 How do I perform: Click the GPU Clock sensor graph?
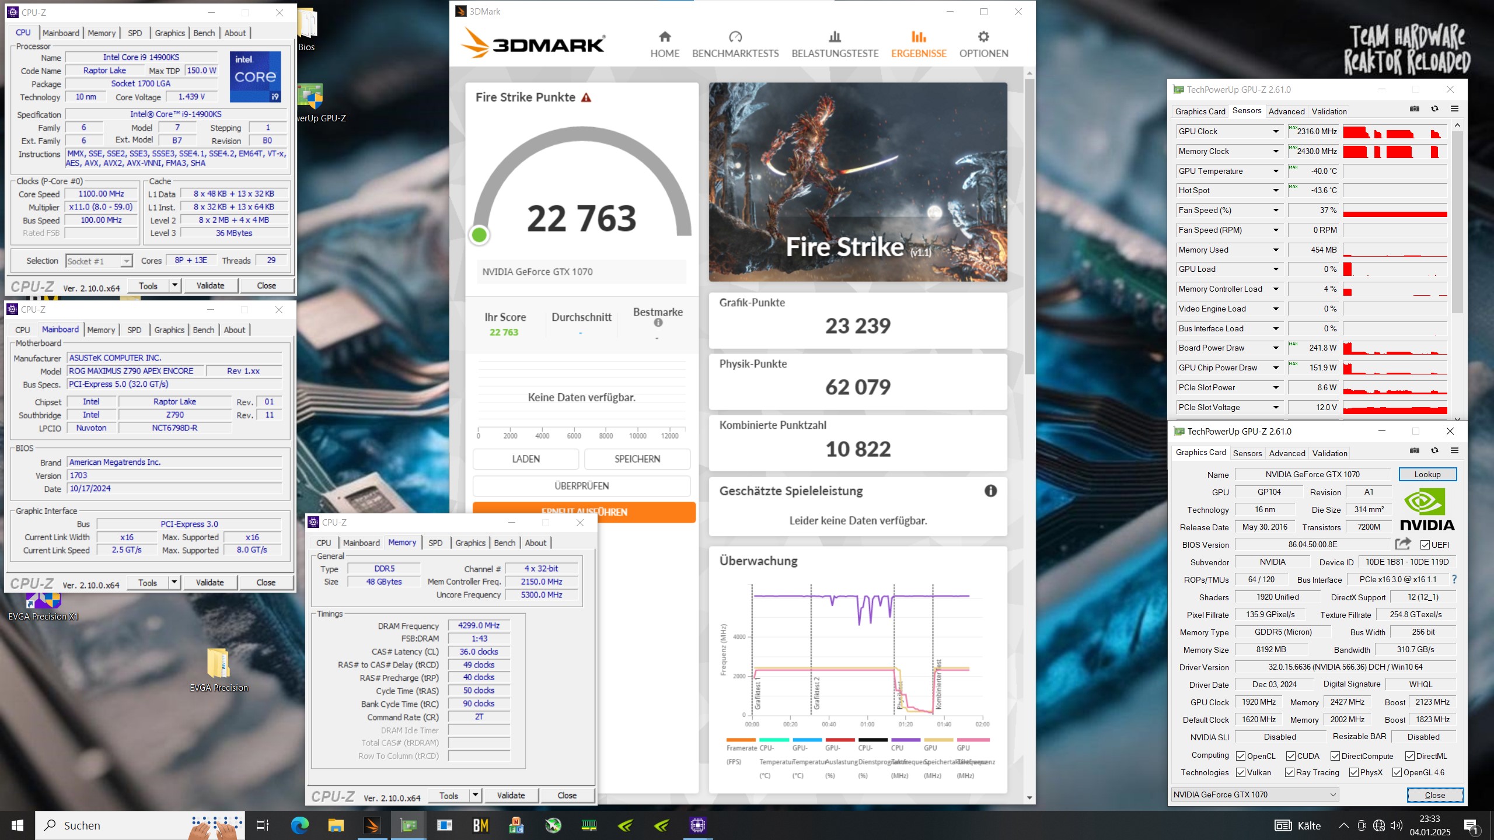pos(1395,131)
